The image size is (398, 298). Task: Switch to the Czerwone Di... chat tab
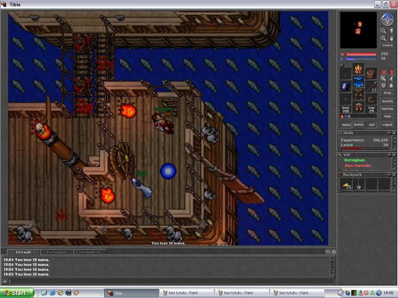point(90,252)
